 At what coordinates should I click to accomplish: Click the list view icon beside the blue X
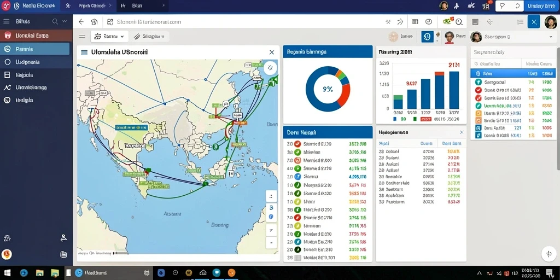point(521,22)
